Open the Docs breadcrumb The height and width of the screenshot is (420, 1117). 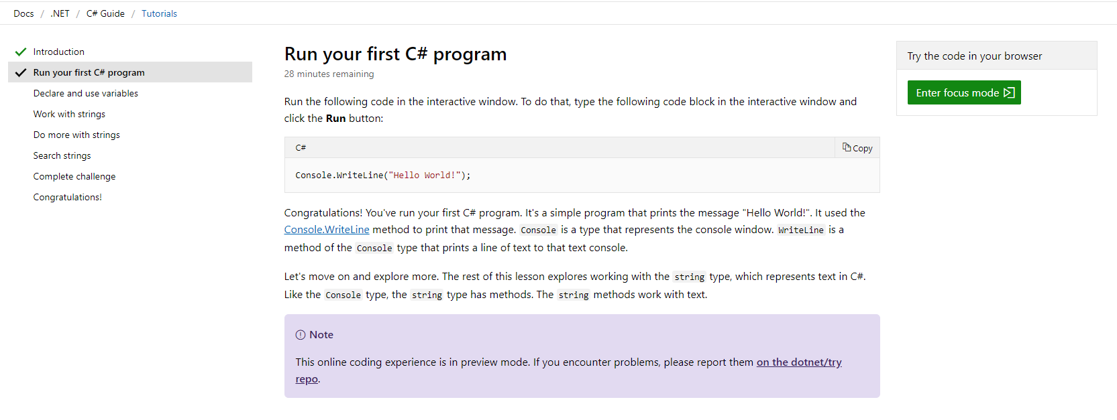[23, 13]
